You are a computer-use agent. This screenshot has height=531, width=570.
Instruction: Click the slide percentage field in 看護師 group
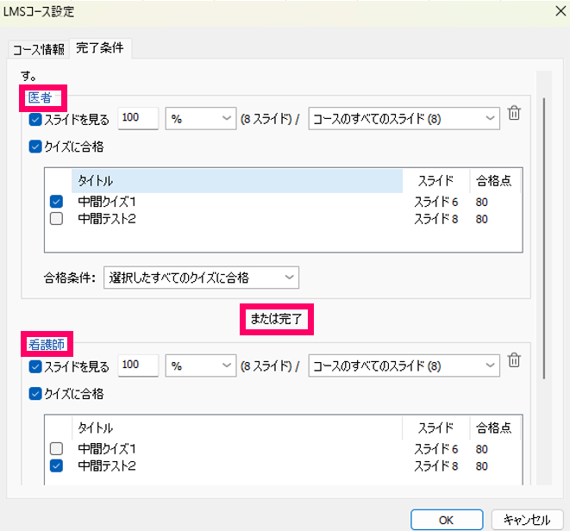coord(138,365)
